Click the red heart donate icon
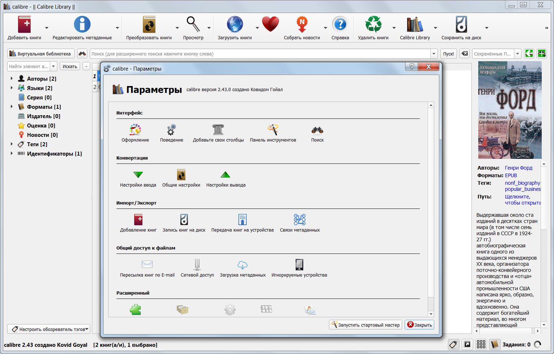The width and height of the screenshot is (554, 354). [271, 24]
